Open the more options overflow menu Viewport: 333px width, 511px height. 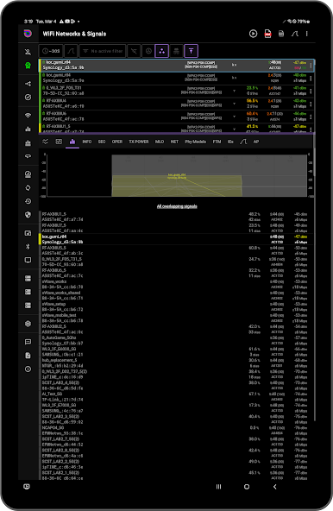[x=306, y=34]
